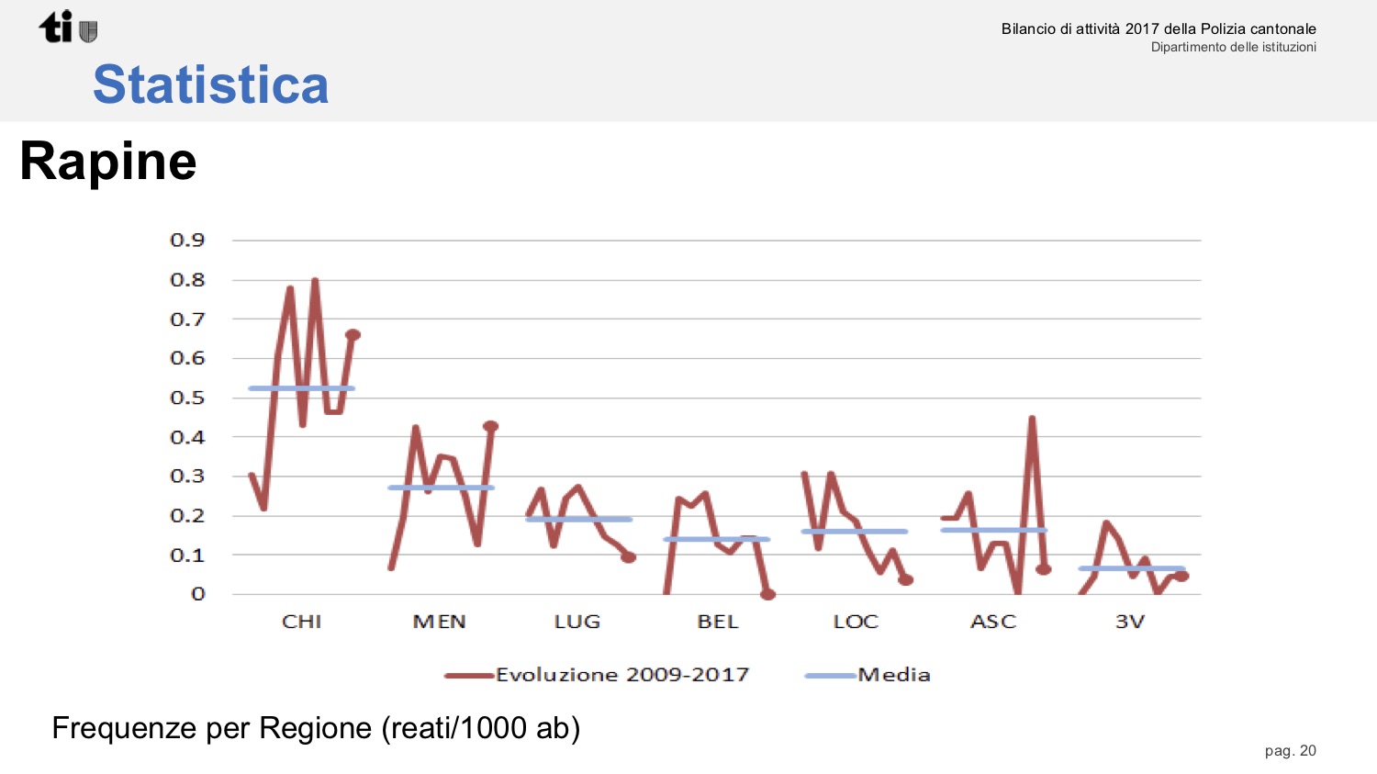Click the blue average line for MEN
Viewport: 1377px width, 774px height.
[442, 488]
